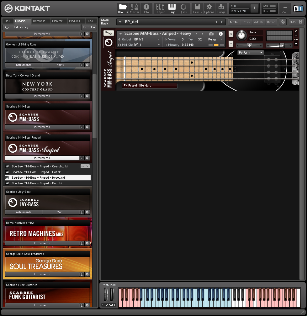Screen dimensions: 307x316
Task: Open the Options gear dialog
Action: pos(209,9)
